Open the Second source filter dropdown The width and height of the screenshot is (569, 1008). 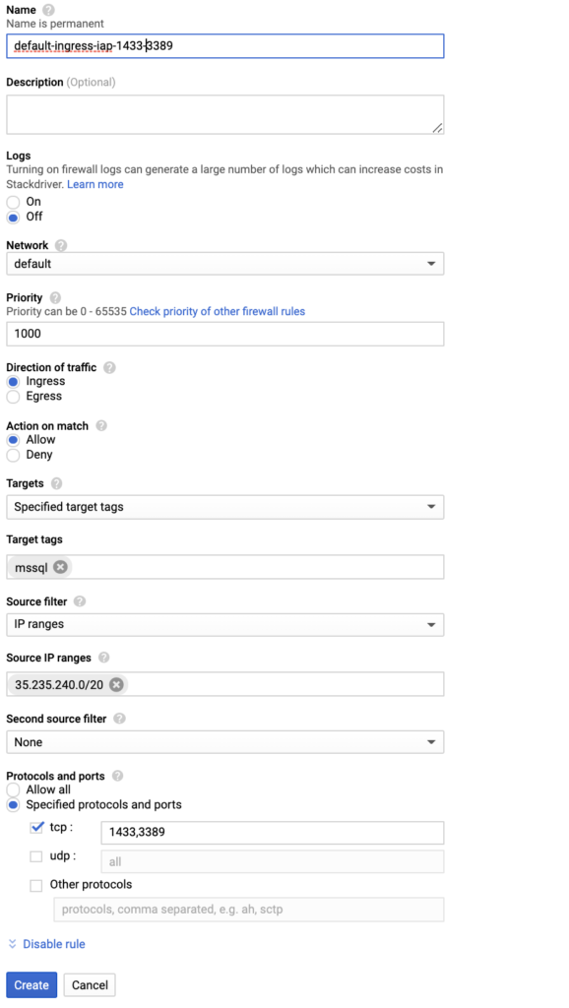click(x=225, y=742)
